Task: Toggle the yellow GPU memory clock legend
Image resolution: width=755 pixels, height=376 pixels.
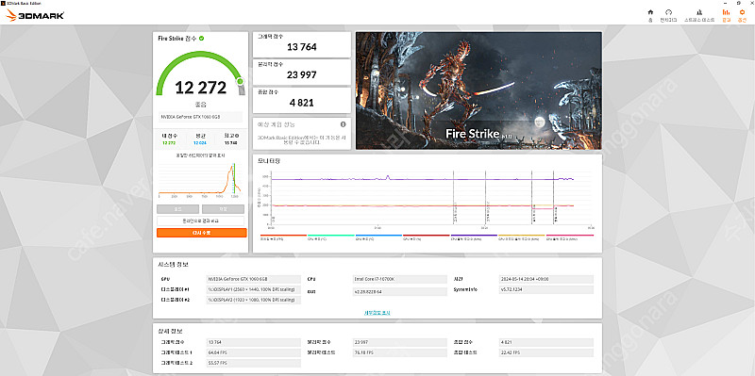Action: pyautogui.click(x=522, y=237)
